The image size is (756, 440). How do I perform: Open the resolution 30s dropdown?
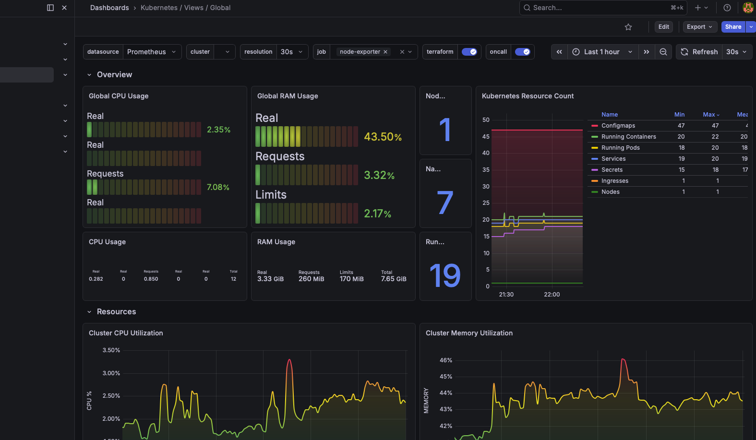click(292, 52)
